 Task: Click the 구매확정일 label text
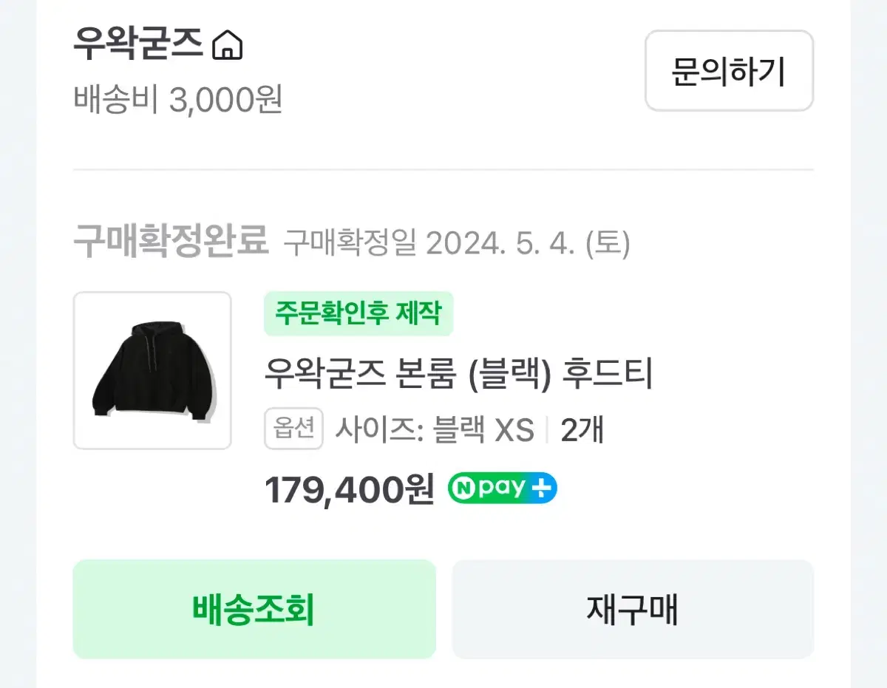[x=350, y=243]
